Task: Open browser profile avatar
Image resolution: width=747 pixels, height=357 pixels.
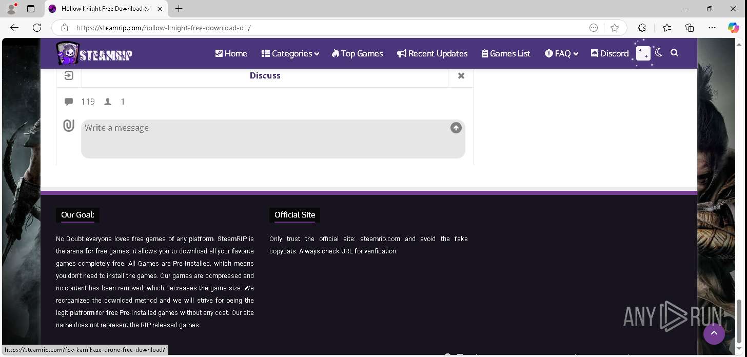Action: click(11, 9)
